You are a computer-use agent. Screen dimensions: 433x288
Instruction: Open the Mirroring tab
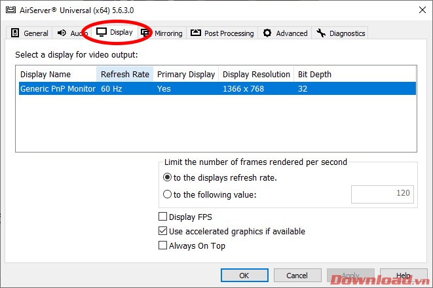pos(162,33)
